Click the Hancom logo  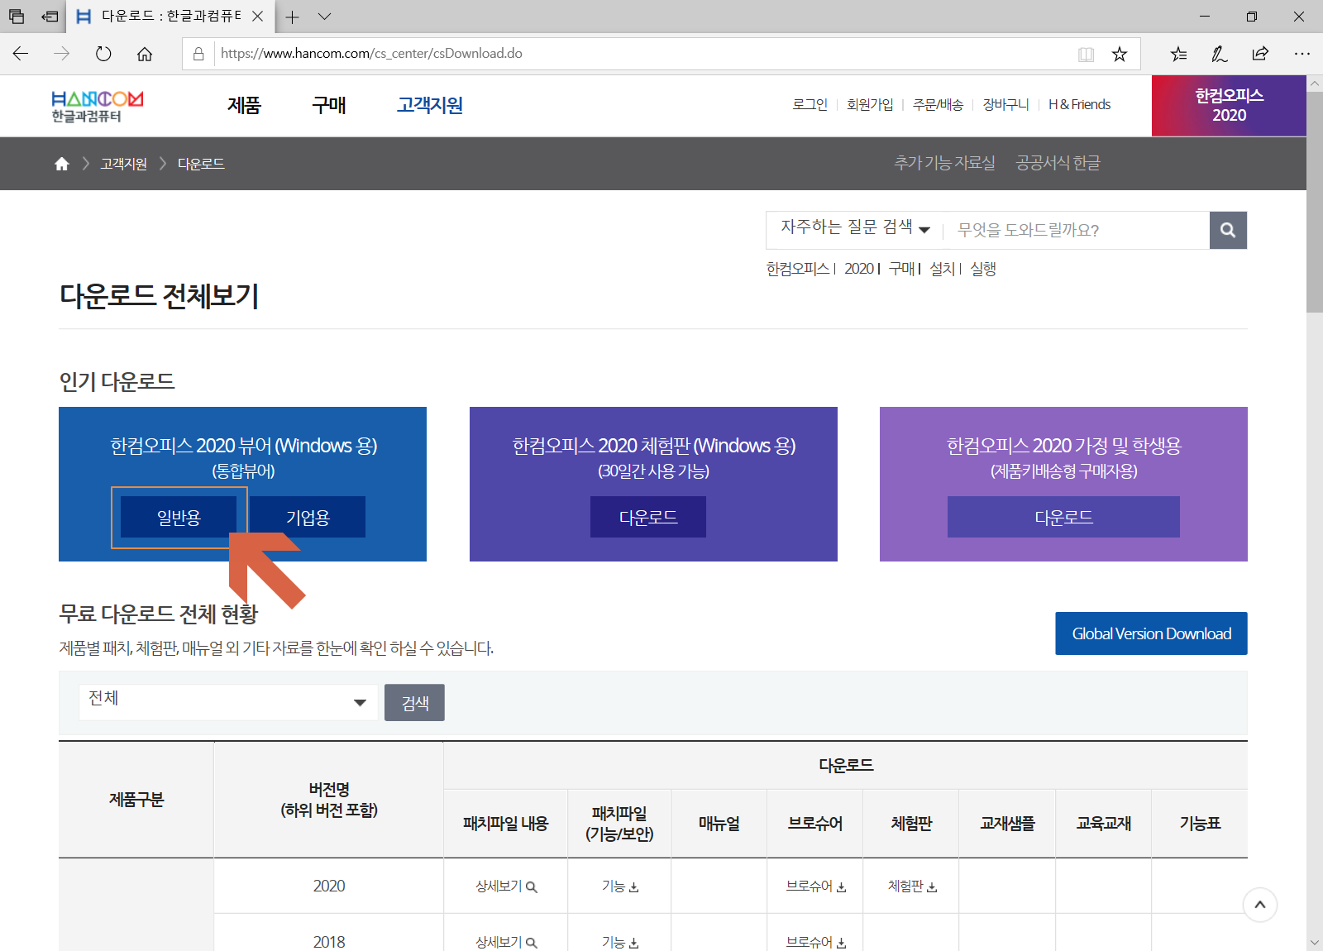pyautogui.click(x=97, y=107)
